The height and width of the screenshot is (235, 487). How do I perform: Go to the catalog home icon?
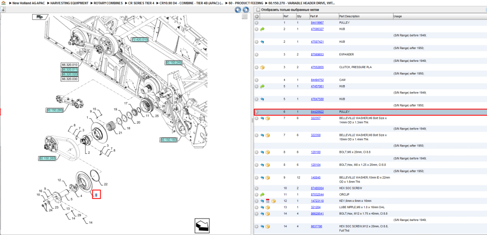(x=3, y=3)
